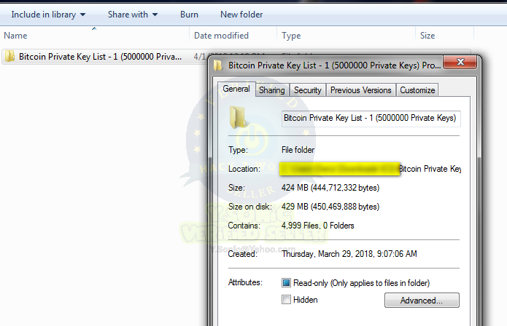
Task: Open the Share with dropdown
Action: pos(133,15)
